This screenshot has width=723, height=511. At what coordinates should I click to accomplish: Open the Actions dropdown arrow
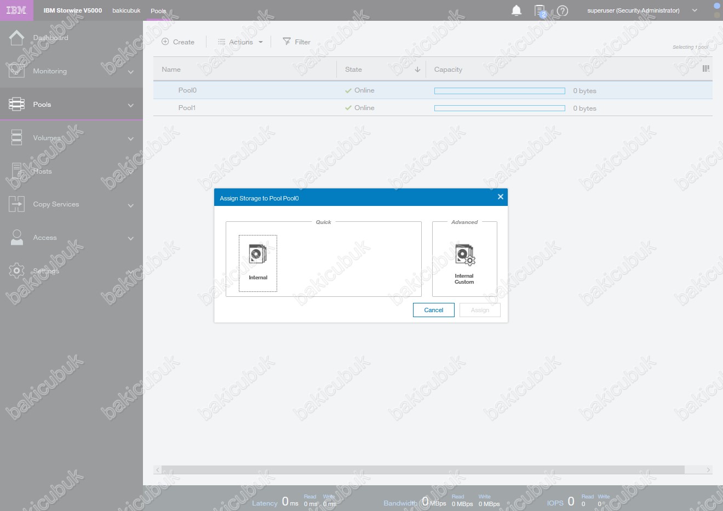tap(261, 42)
